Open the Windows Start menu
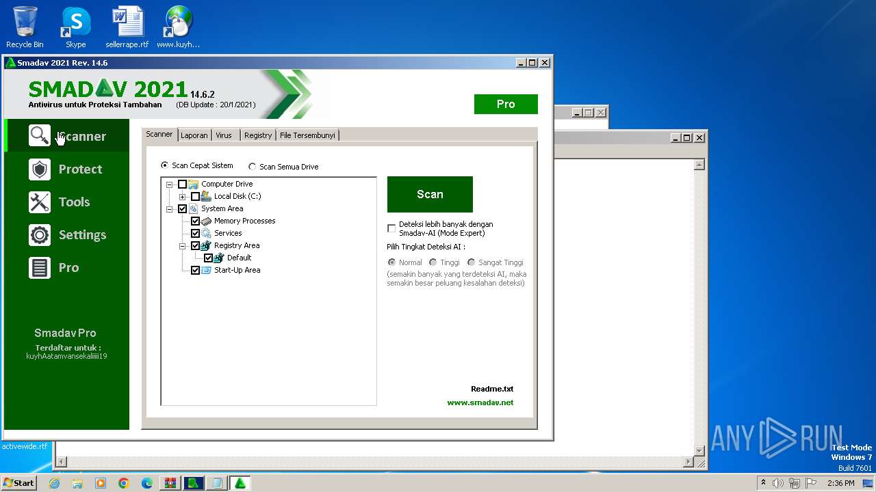Image resolution: width=876 pixels, height=492 pixels. 19,483
